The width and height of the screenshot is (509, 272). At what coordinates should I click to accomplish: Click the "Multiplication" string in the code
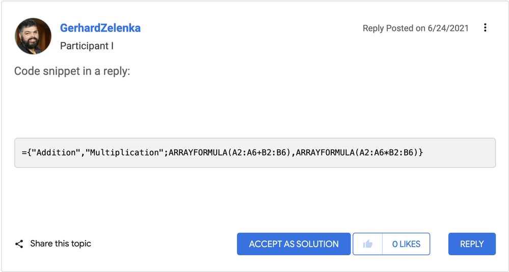tap(125, 153)
